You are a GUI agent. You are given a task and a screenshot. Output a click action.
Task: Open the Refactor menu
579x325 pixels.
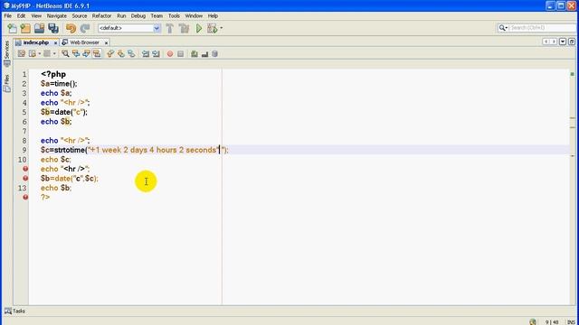click(x=101, y=16)
